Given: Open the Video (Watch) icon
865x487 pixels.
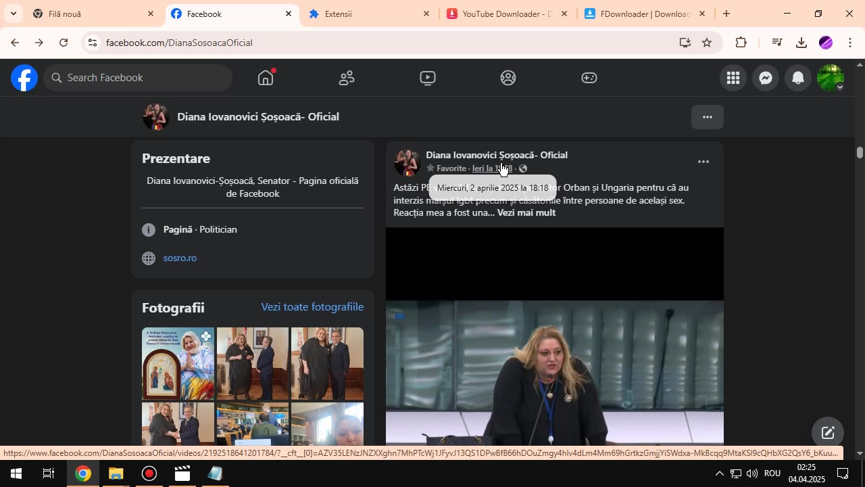Looking at the screenshot, I should click(x=427, y=78).
